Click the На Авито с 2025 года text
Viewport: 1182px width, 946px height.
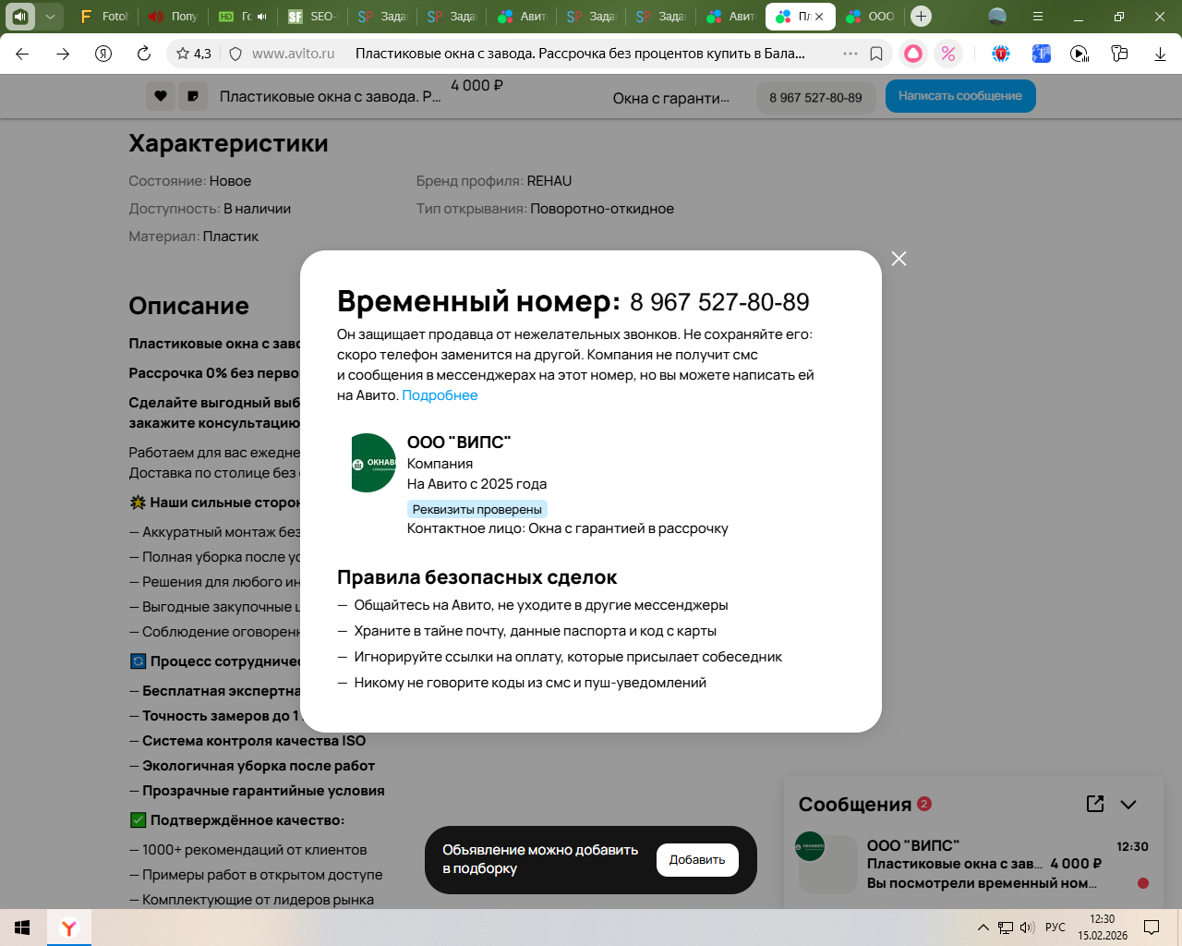476,484
